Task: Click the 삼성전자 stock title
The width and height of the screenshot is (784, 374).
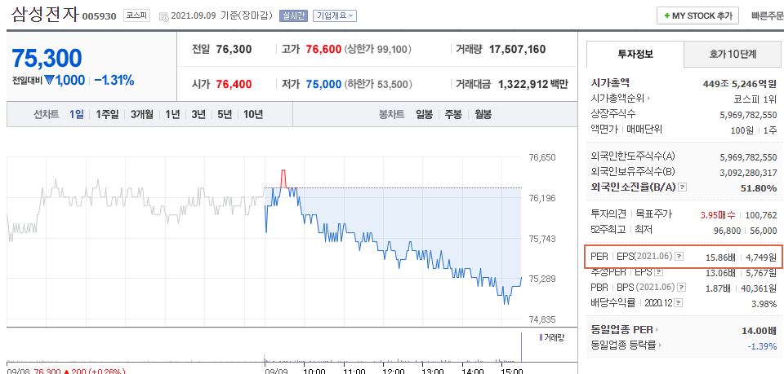Action: (x=44, y=15)
